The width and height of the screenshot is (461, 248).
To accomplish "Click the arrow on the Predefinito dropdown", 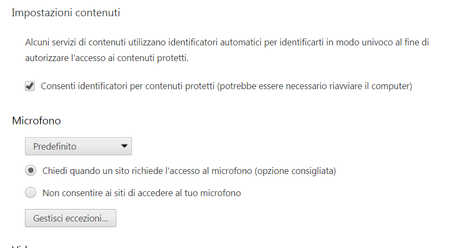I will (x=124, y=146).
